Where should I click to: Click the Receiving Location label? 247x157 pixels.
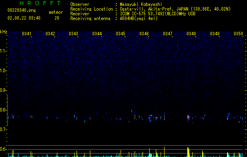(x=91, y=9)
